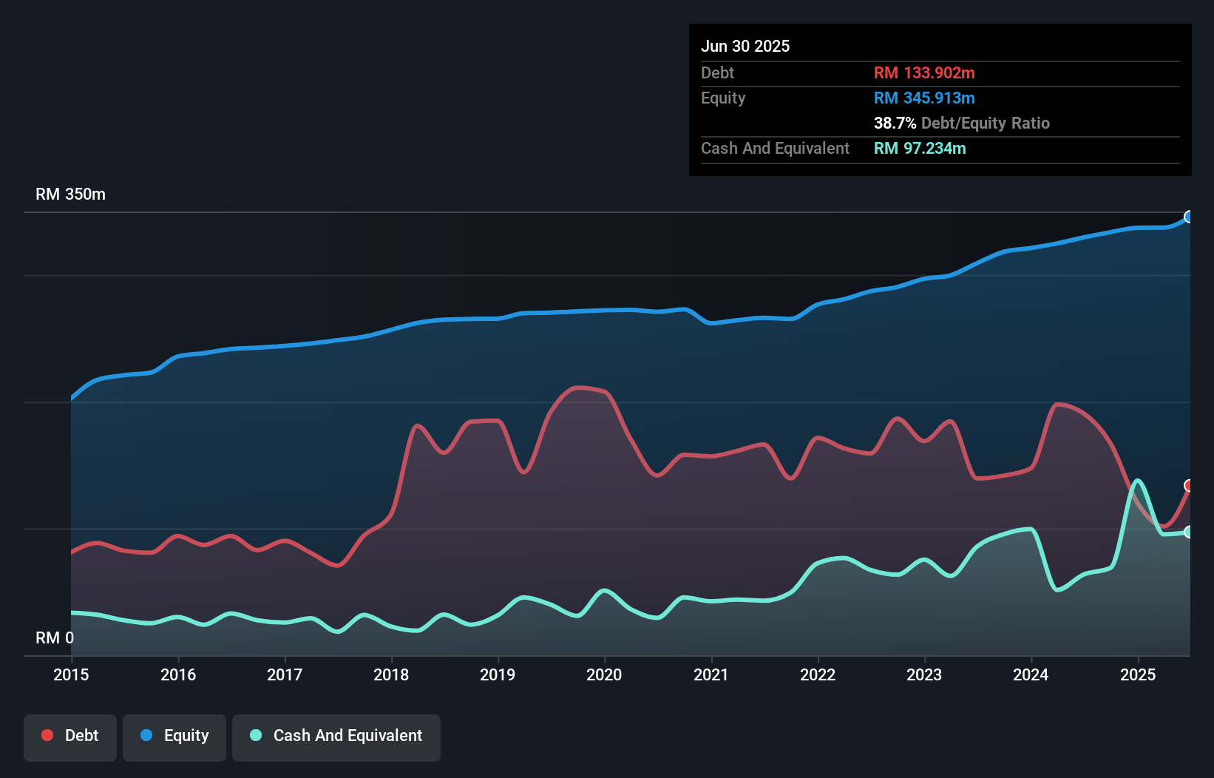This screenshot has height=778, width=1214.
Task: Click the Equity endpoint marker on chart
Action: (1188, 217)
